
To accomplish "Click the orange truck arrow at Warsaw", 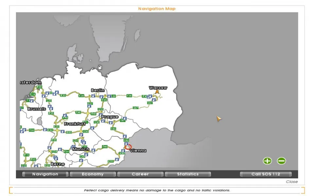I will [157, 92].
